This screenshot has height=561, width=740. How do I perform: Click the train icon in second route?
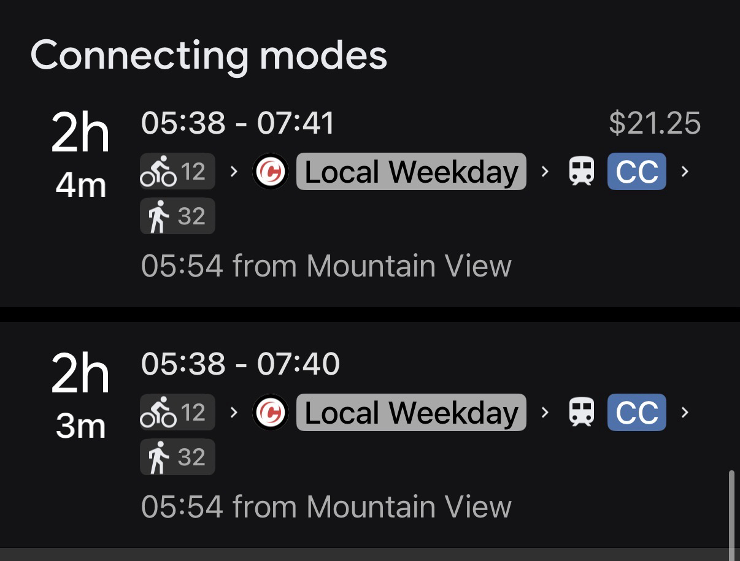pyautogui.click(x=581, y=413)
